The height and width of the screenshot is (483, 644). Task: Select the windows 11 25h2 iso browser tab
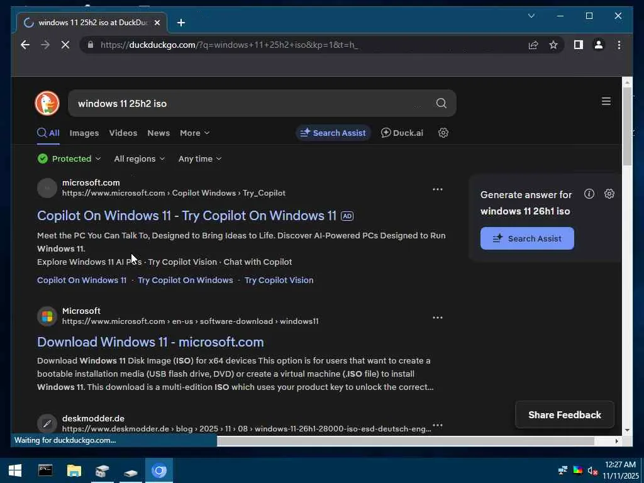click(x=91, y=23)
